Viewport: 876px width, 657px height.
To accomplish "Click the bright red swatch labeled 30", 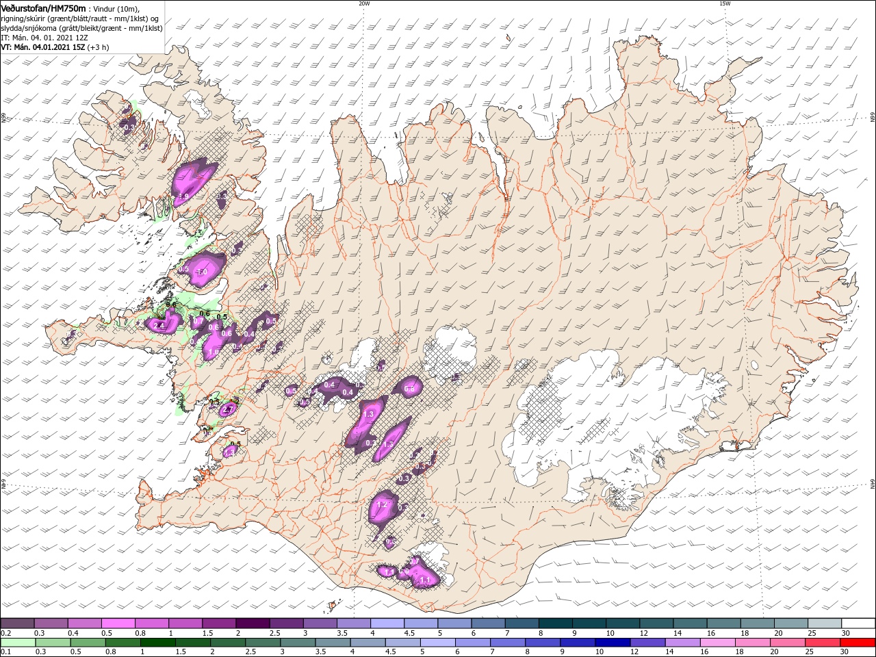I will [x=858, y=643].
